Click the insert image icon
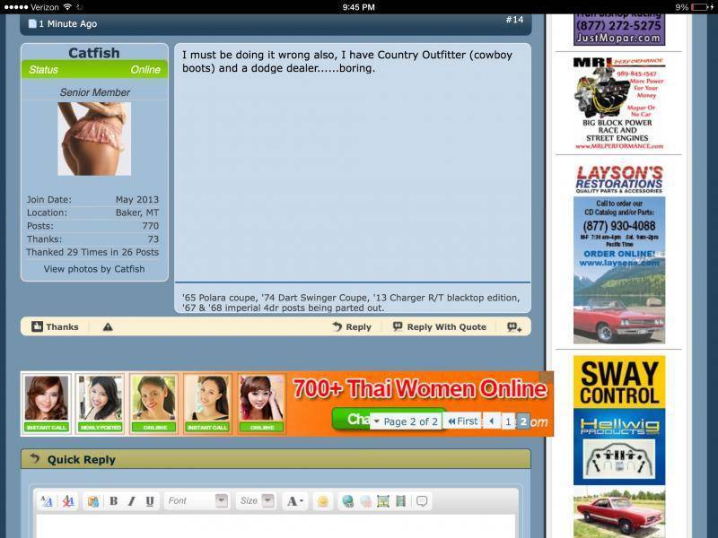Viewport: 718px width, 538px height. pyautogui.click(x=382, y=501)
